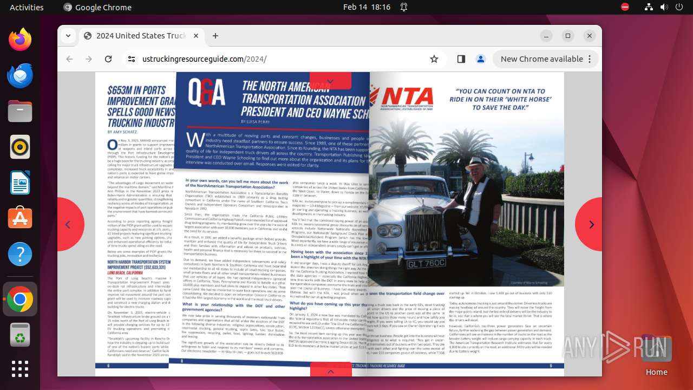
Task: Open the tab search dropdown arrow
Action: point(68,36)
